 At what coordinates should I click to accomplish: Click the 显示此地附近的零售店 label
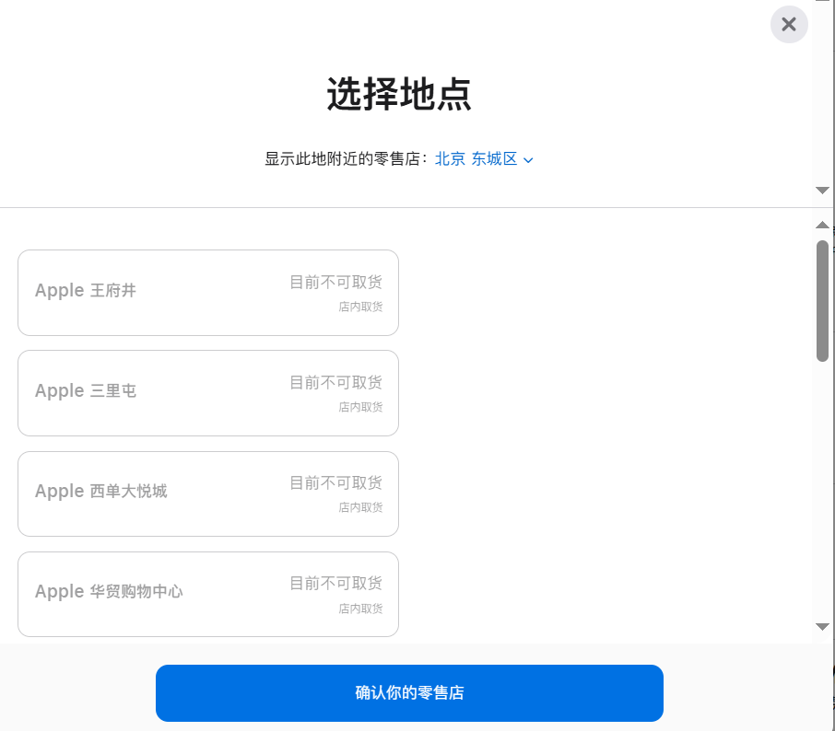346,159
